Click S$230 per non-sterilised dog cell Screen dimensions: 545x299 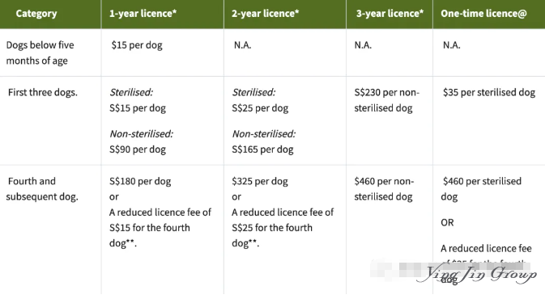point(386,100)
